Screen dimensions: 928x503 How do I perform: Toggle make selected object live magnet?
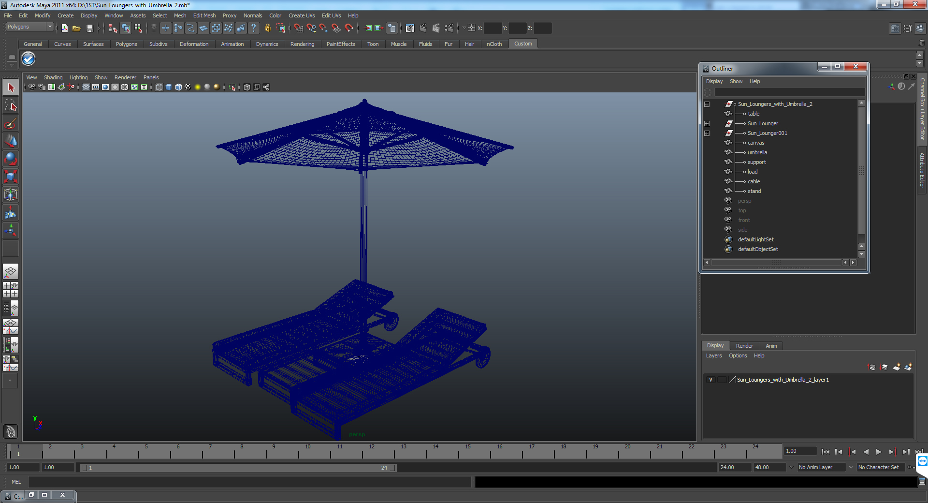(x=349, y=28)
